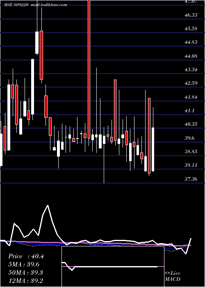
Task: Click the 41.84 price axis label
Action: coord(191,97)
